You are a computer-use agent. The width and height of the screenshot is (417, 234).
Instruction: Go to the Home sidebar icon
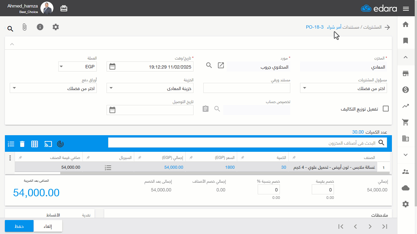406,24
